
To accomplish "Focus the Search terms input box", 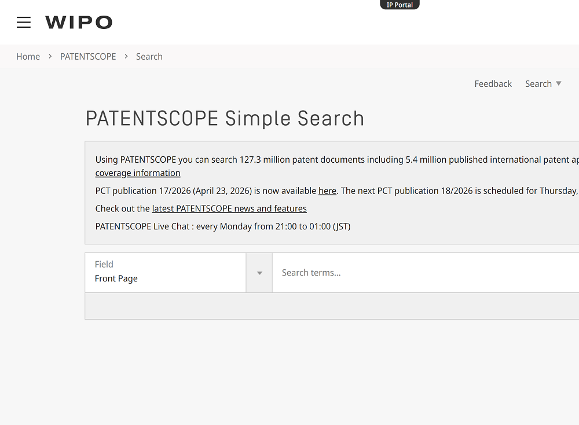I will click(x=426, y=273).
